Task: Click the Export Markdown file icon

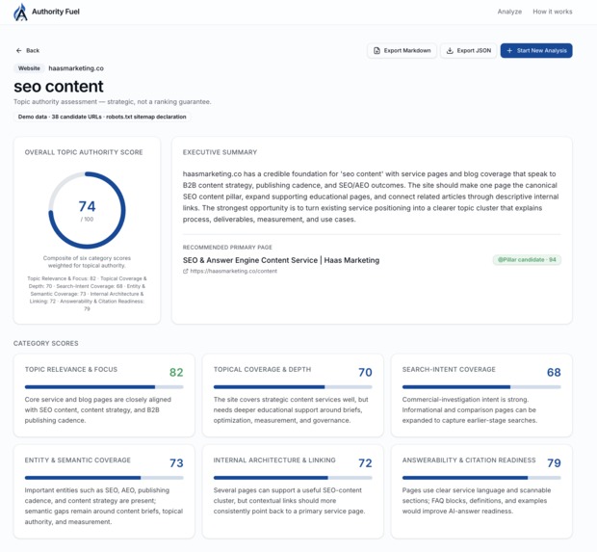Action: tap(376, 51)
